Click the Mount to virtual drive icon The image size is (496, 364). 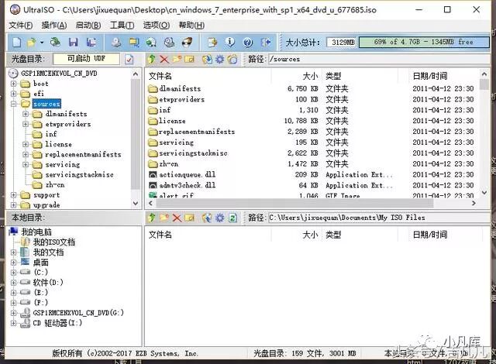[151, 42]
